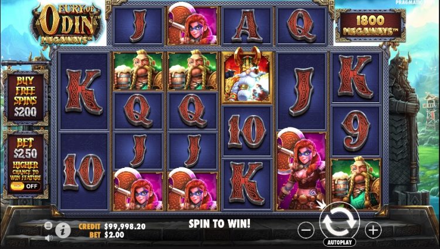Image resolution: width=440 pixels, height=249 pixels.
Task: Click the large red-haired warrior woman symbol
Action: click(x=302, y=171)
